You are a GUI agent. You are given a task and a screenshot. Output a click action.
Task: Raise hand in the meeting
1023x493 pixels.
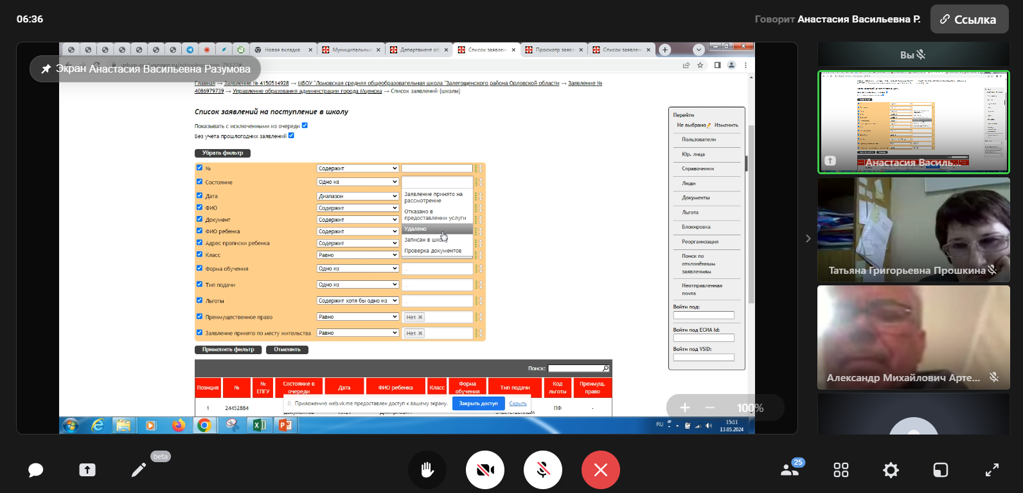[x=427, y=471]
